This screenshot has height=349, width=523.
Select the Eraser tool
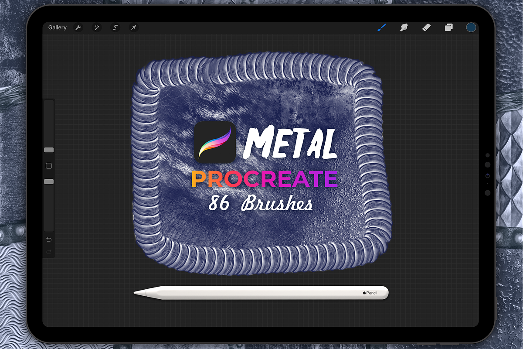pyautogui.click(x=426, y=27)
